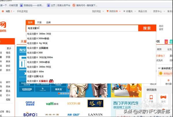The height and width of the screenshot is (117, 173).
Task: Click the Tmall cat badge in the suggestions
Action: pos(51,81)
